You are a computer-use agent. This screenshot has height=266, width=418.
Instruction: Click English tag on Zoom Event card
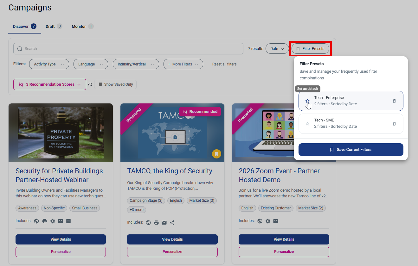pyautogui.click(x=247, y=208)
